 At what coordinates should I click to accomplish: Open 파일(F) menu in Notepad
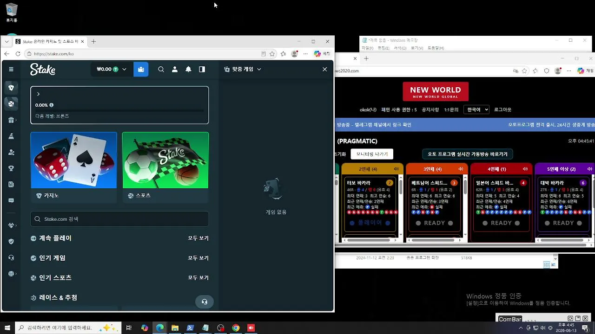click(x=367, y=48)
